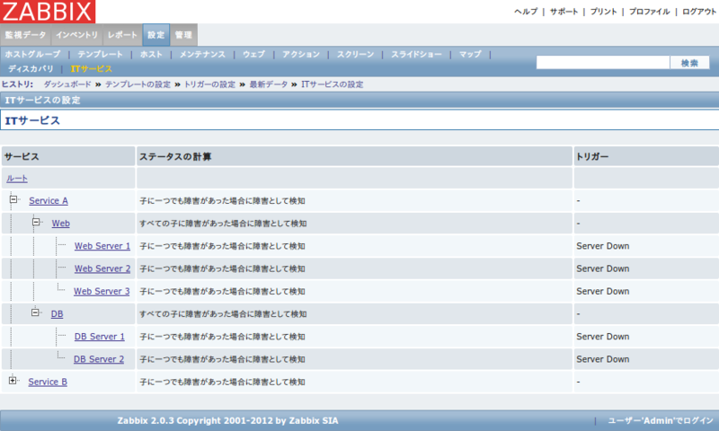719x431 pixels.
Task: Open the Web service link
Action: (x=60, y=223)
